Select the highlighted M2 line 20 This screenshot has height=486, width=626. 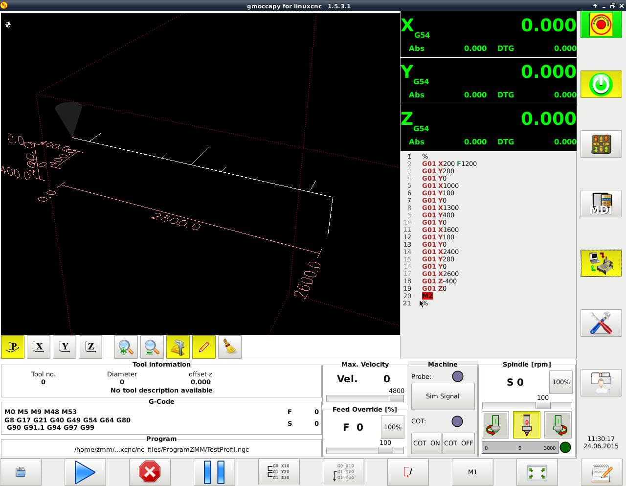coord(427,296)
